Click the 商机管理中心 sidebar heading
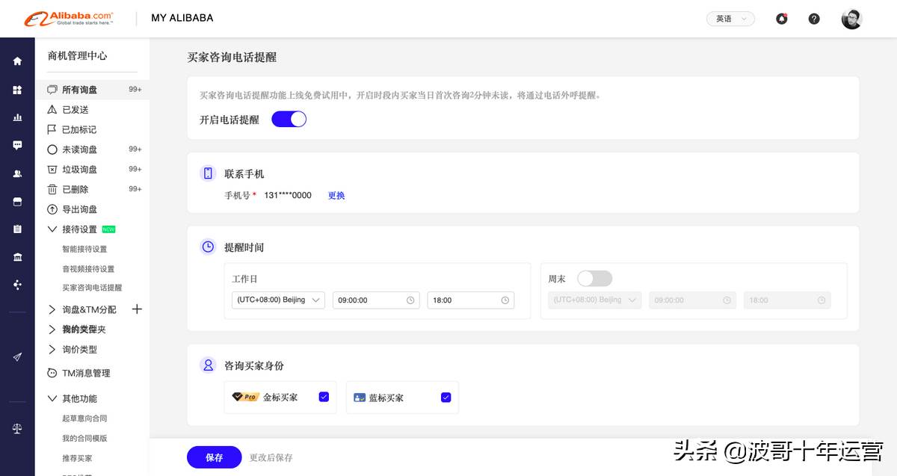Image resolution: width=897 pixels, height=476 pixels. point(77,56)
